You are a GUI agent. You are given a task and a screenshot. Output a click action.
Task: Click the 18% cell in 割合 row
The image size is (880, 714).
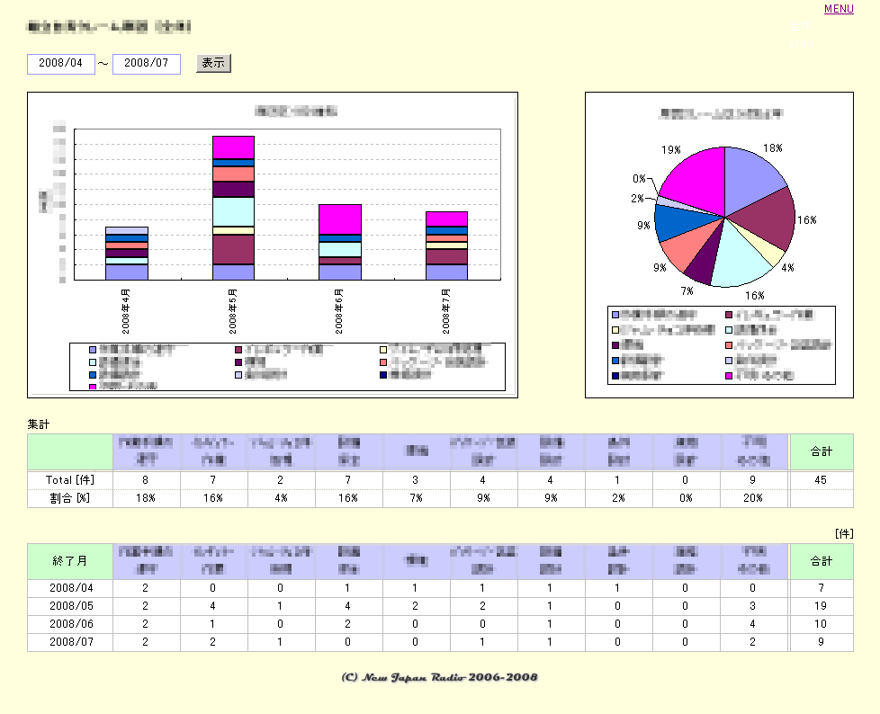tap(146, 498)
